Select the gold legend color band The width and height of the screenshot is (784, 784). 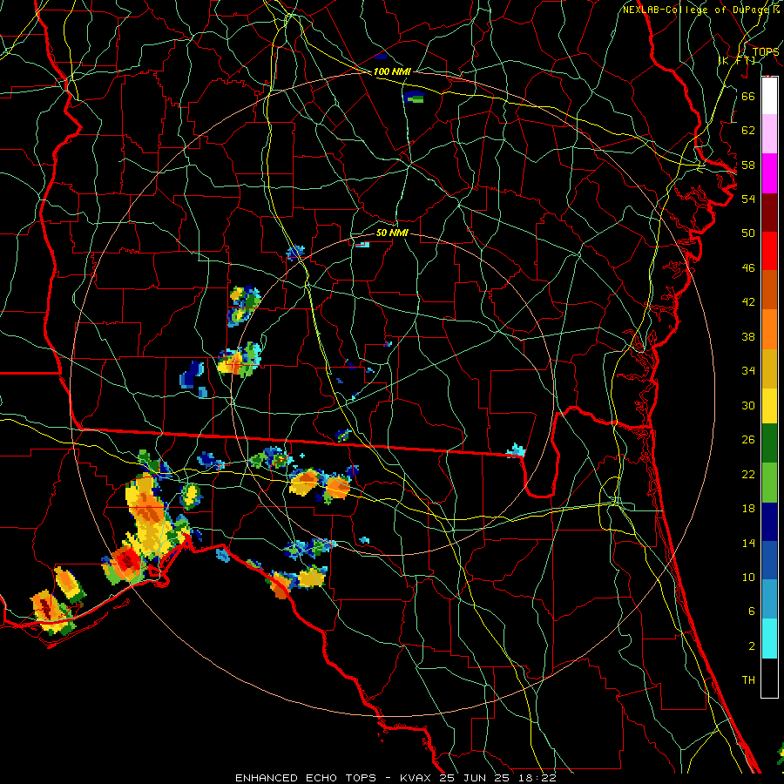(x=769, y=368)
